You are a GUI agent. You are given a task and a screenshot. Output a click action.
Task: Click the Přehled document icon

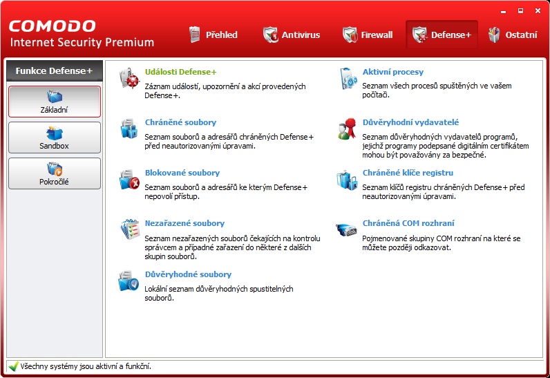[195, 35]
